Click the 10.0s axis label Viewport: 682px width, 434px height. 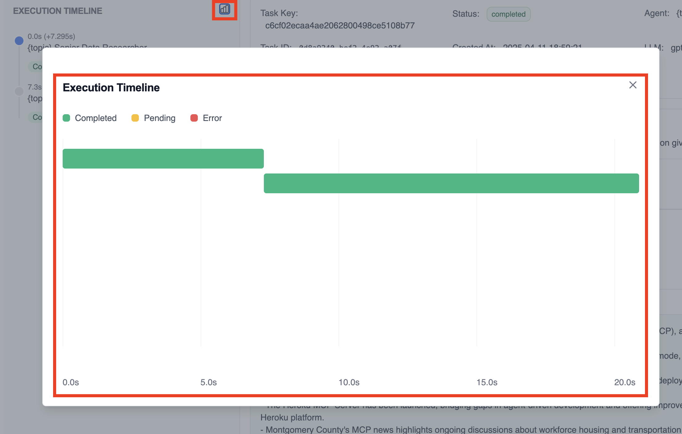click(349, 382)
